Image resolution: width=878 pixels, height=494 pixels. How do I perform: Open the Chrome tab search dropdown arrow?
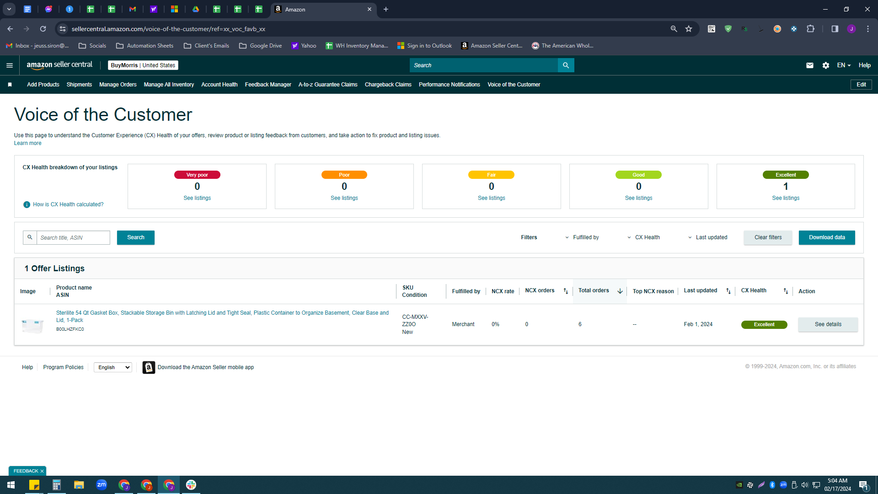pos(9,9)
